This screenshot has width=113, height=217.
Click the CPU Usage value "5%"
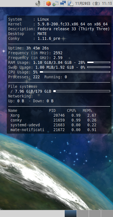(35, 72)
